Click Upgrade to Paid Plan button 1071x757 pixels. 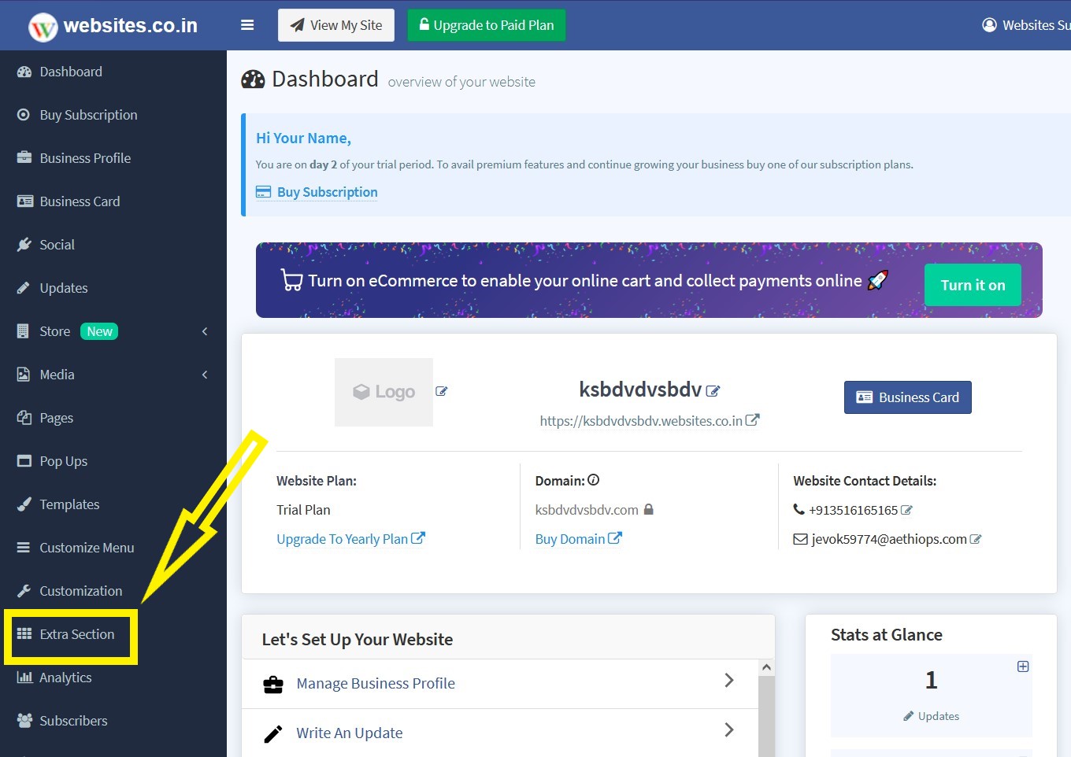click(487, 25)
